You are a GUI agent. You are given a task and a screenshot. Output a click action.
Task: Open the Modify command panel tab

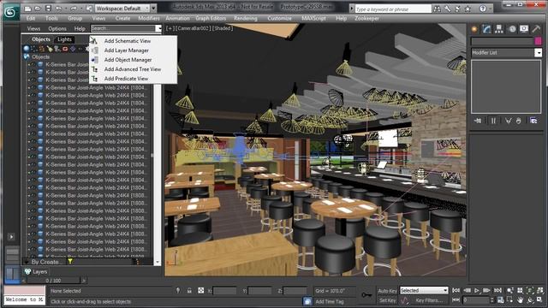(486, 29)
